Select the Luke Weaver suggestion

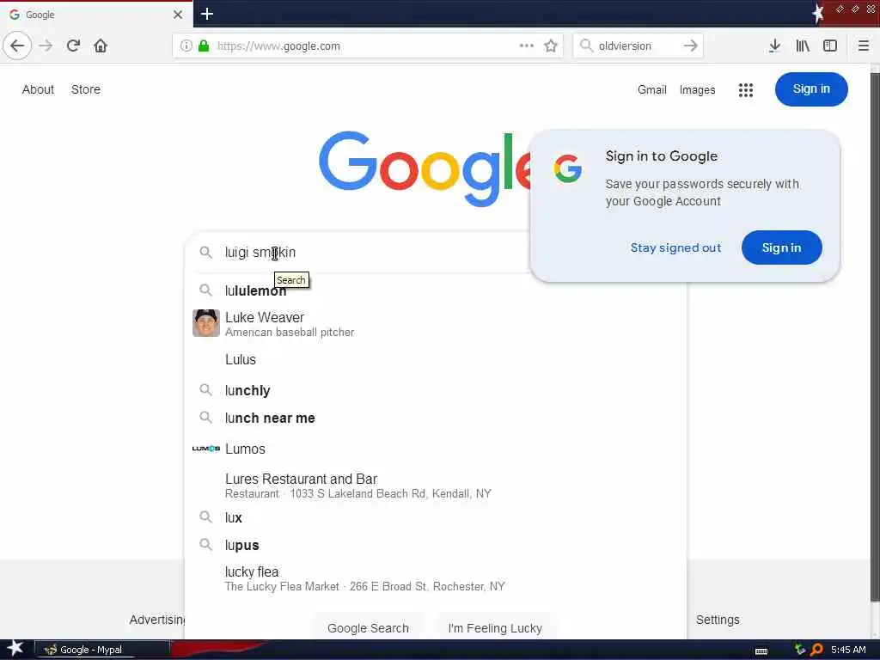coord(435,324)
